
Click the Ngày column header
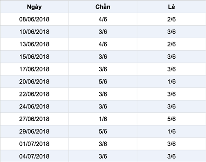[34, 7]
